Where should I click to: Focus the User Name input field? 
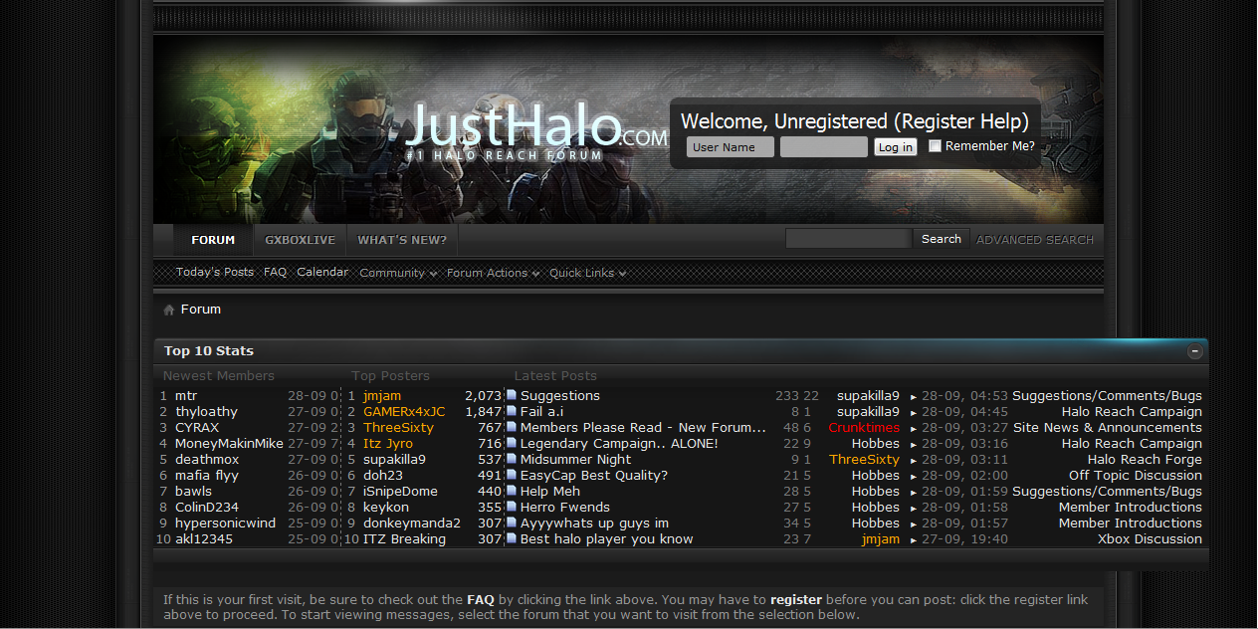[x=731, y=147]
